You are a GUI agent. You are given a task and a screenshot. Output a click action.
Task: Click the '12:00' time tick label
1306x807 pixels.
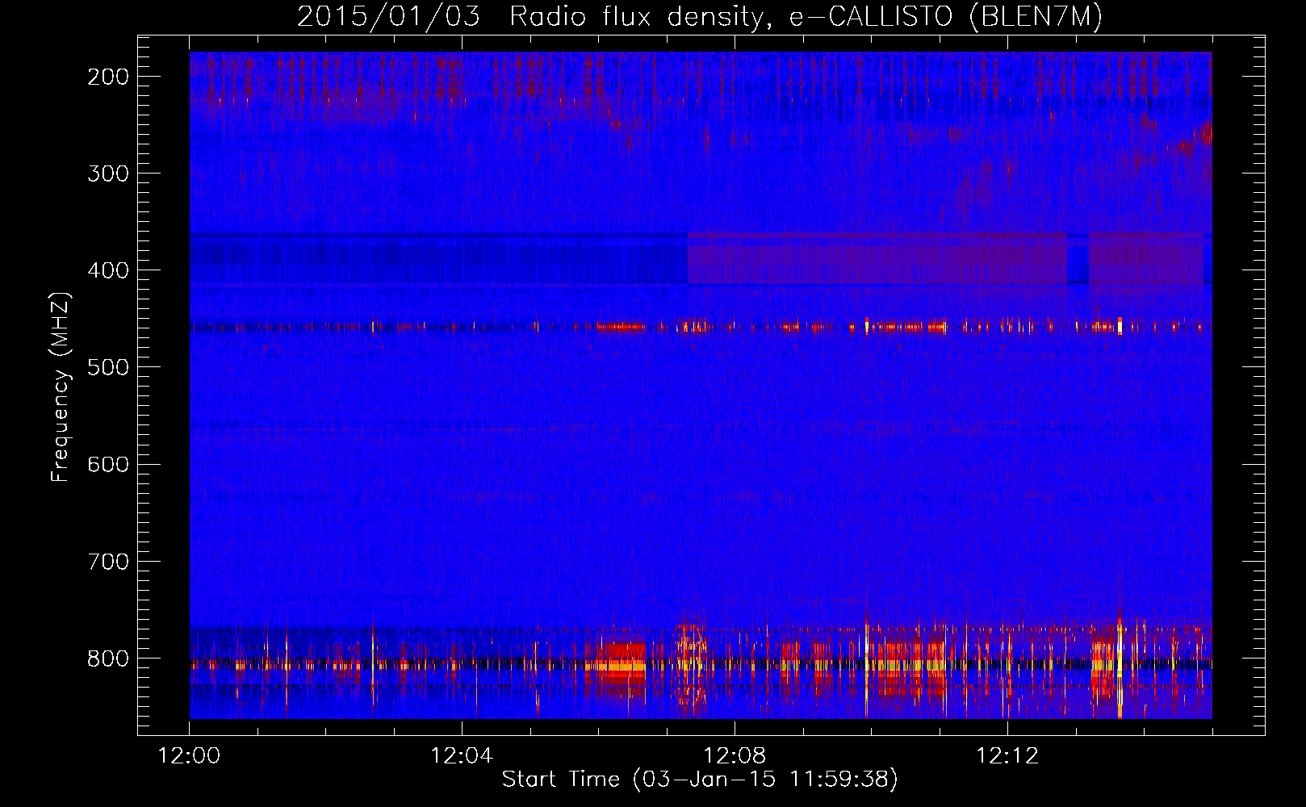(189, 756)
